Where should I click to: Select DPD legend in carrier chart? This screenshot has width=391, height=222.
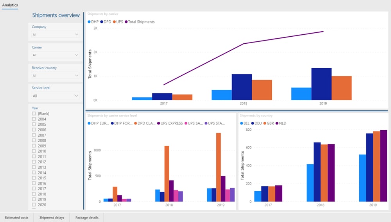pyautogui.click(x=106, y=22)
